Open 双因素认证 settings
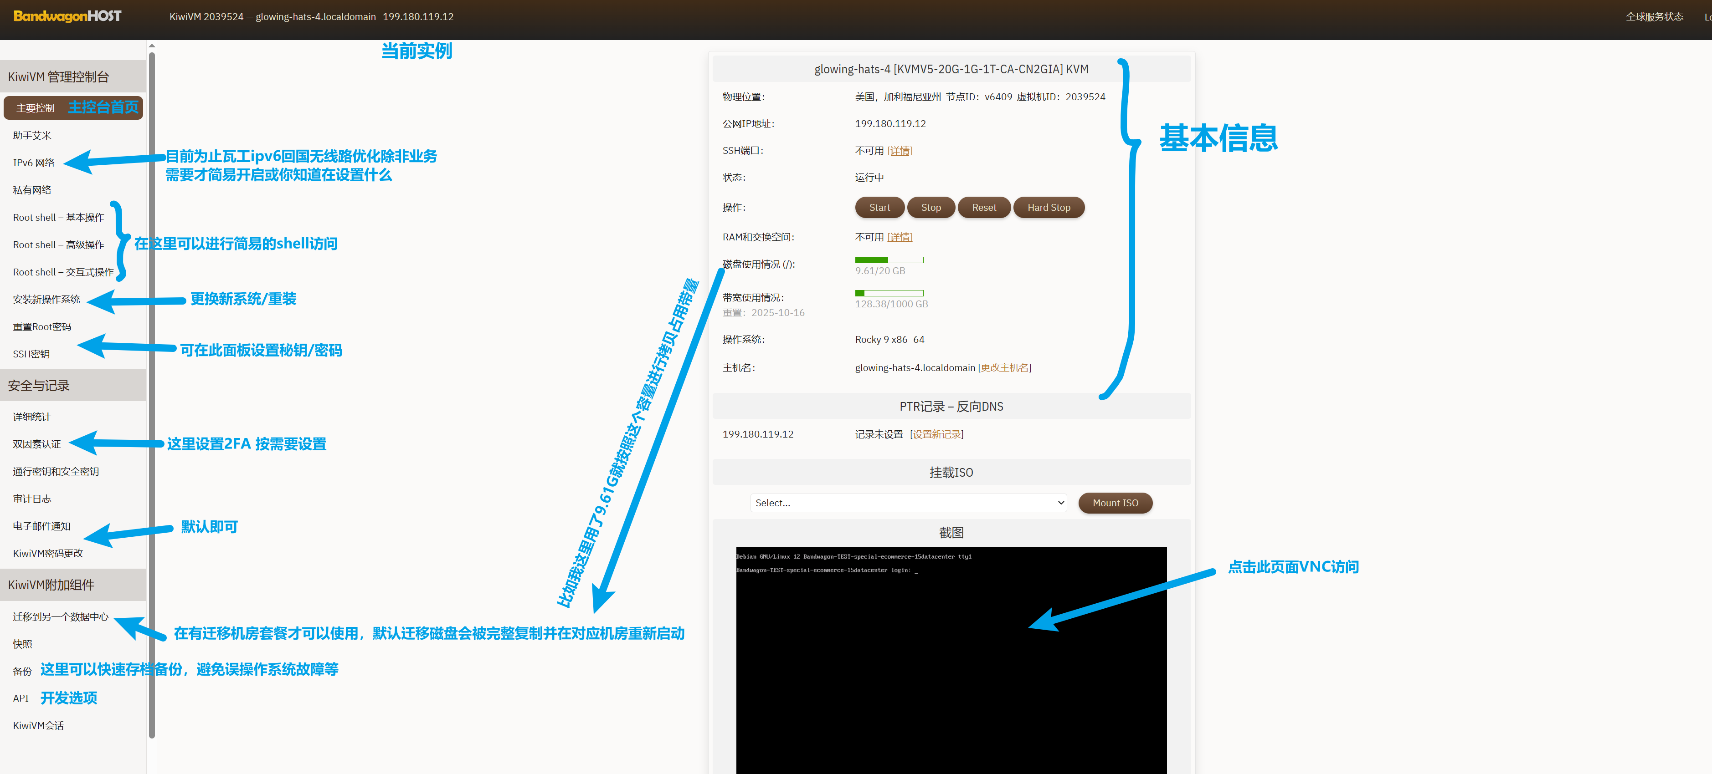The width and height of the screenshot is (1712, 774). pyautogui.click(x=36, y=444)
